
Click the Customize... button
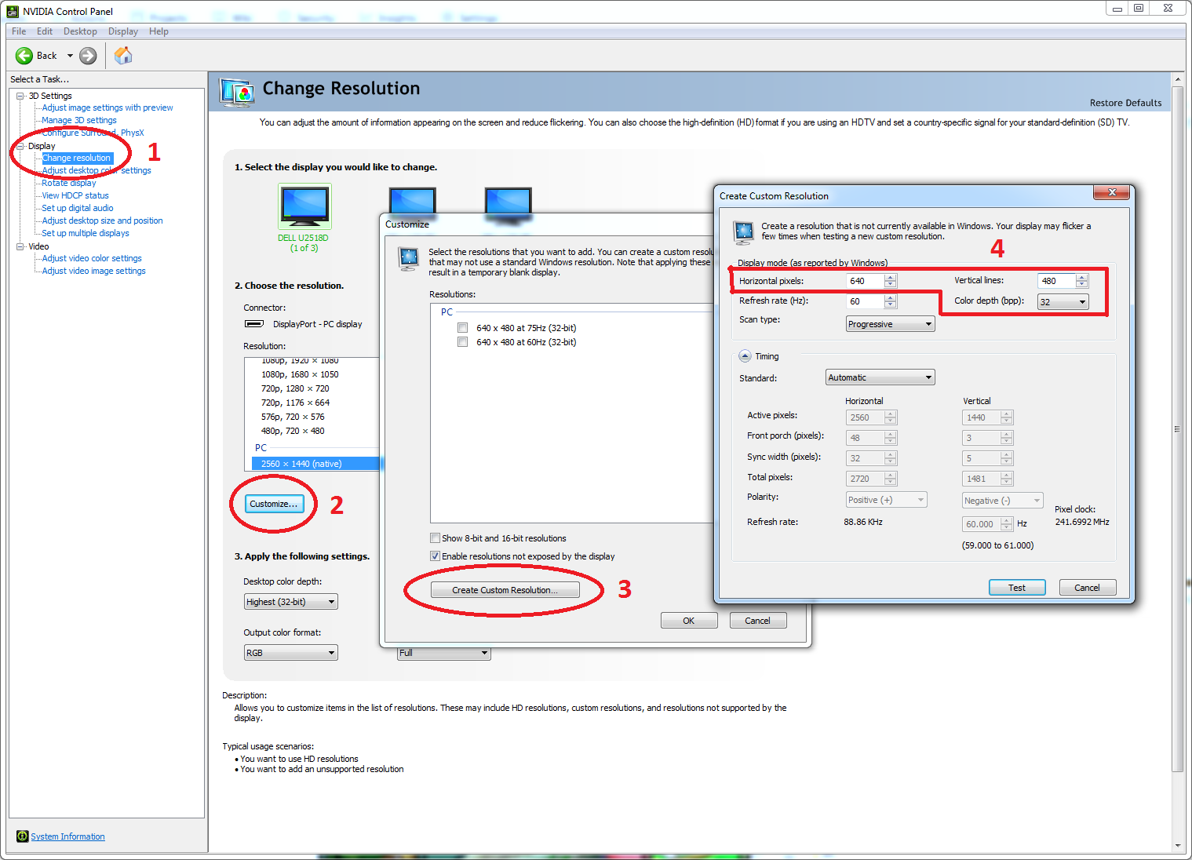coord(274,504)
